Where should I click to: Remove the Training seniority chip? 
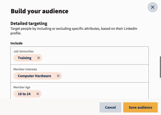point(38,58)
